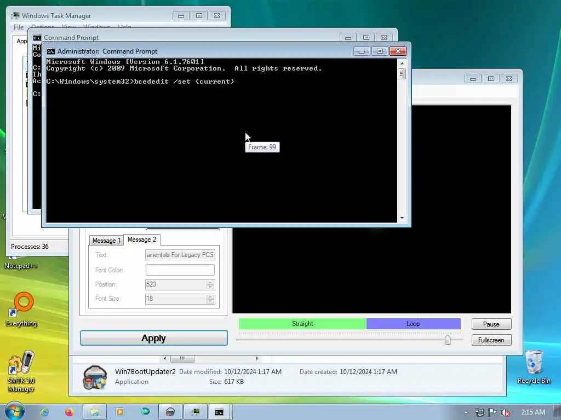Viewport: 561px width, 420px height.
Task: Show hidden system tray icons
Action: [466, 412]
